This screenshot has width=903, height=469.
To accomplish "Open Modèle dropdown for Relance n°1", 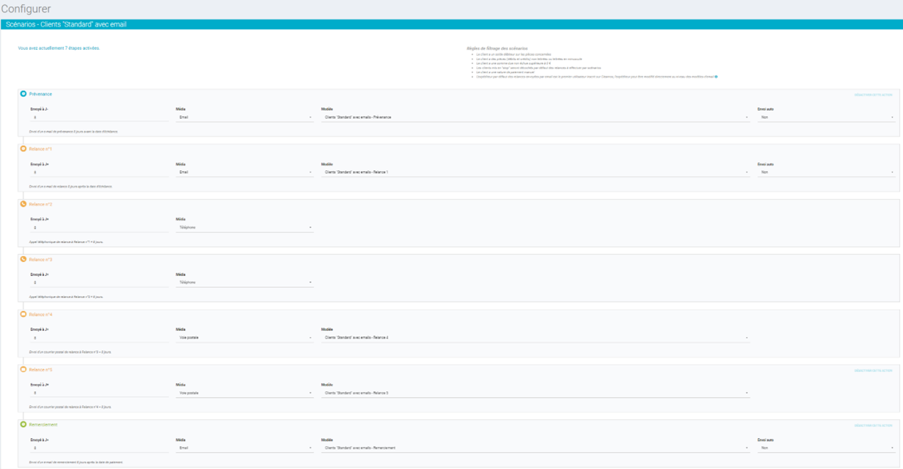I will click(535, 172).
